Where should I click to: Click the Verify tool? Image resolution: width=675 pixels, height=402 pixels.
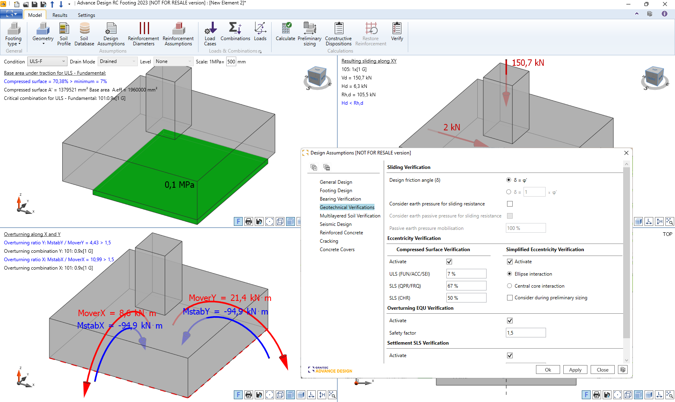pyautogui.click(x=397, y=32)
